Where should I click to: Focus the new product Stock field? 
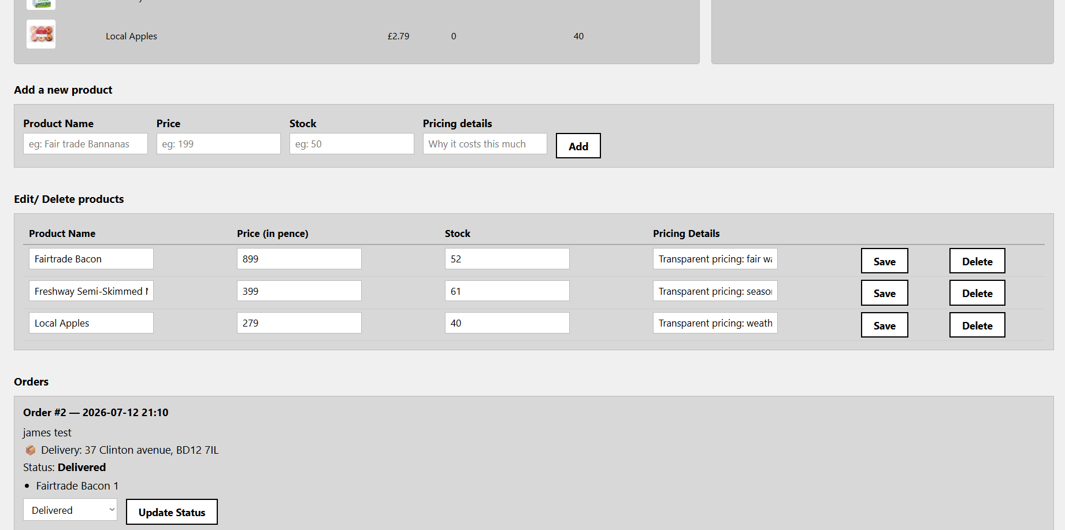click(x=352, y=144)
